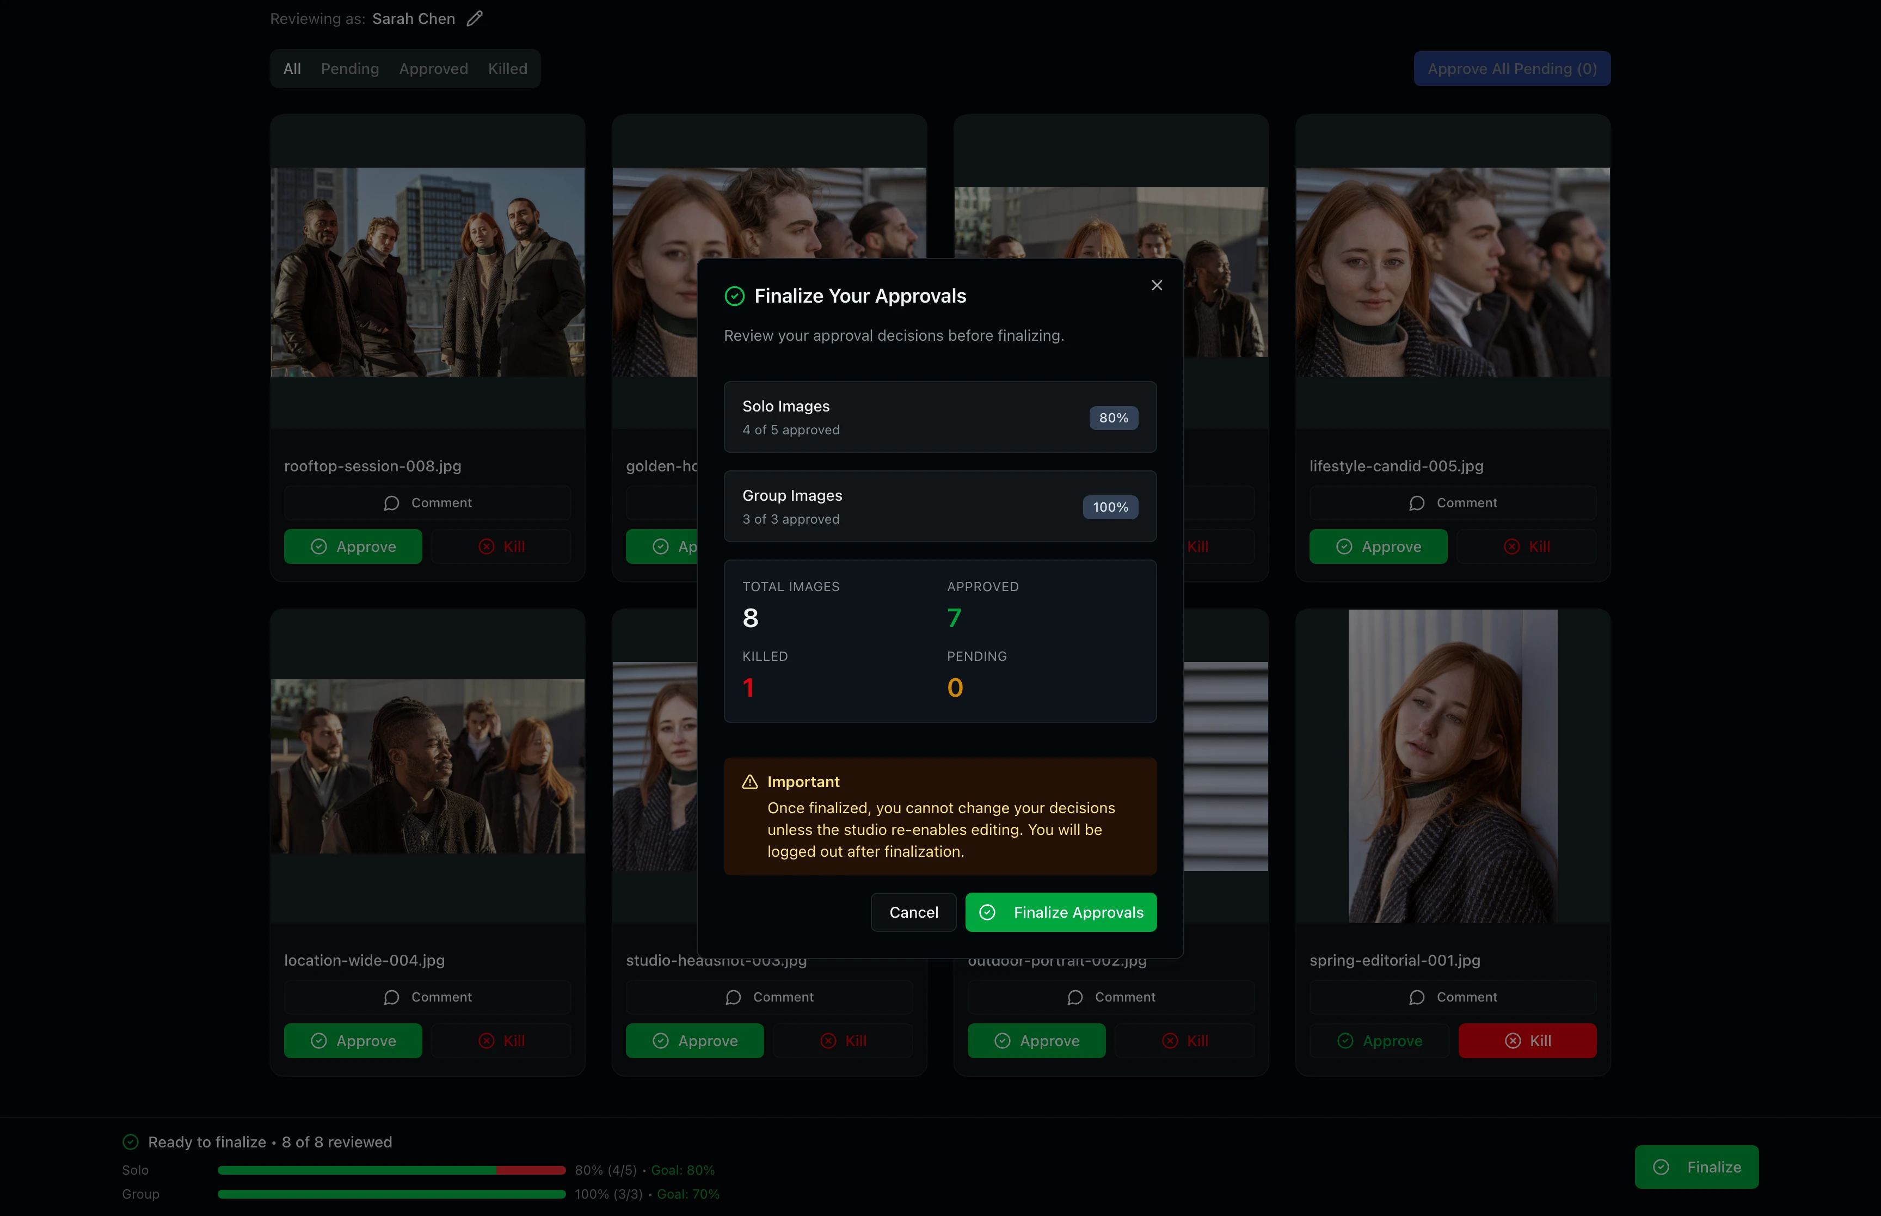
Task: Click the pencil icon to edit reviewer name
Action: tap(475, 18)
